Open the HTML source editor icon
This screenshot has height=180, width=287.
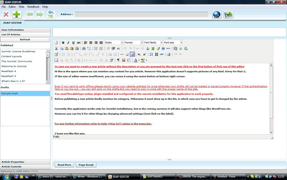coord(168,48)
